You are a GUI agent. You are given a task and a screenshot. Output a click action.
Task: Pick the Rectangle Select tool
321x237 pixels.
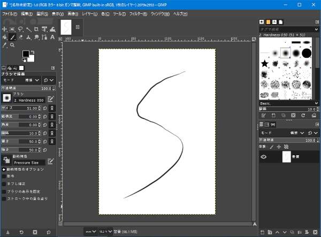[12, 29]
